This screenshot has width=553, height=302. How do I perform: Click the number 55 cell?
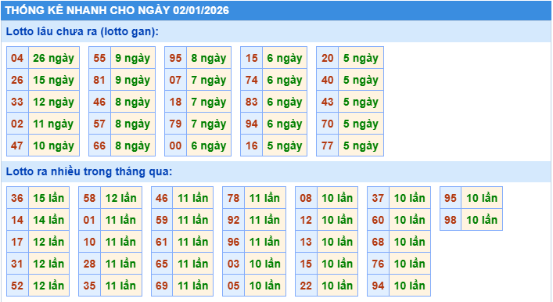[x=99, y=58]
